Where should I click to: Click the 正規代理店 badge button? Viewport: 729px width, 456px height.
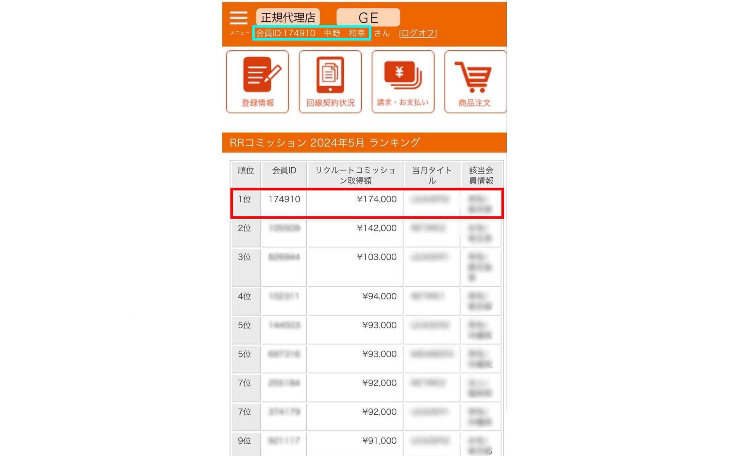pos(288,17)
